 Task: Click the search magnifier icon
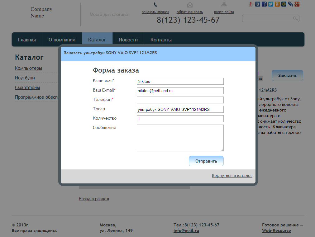click(295, 18)
